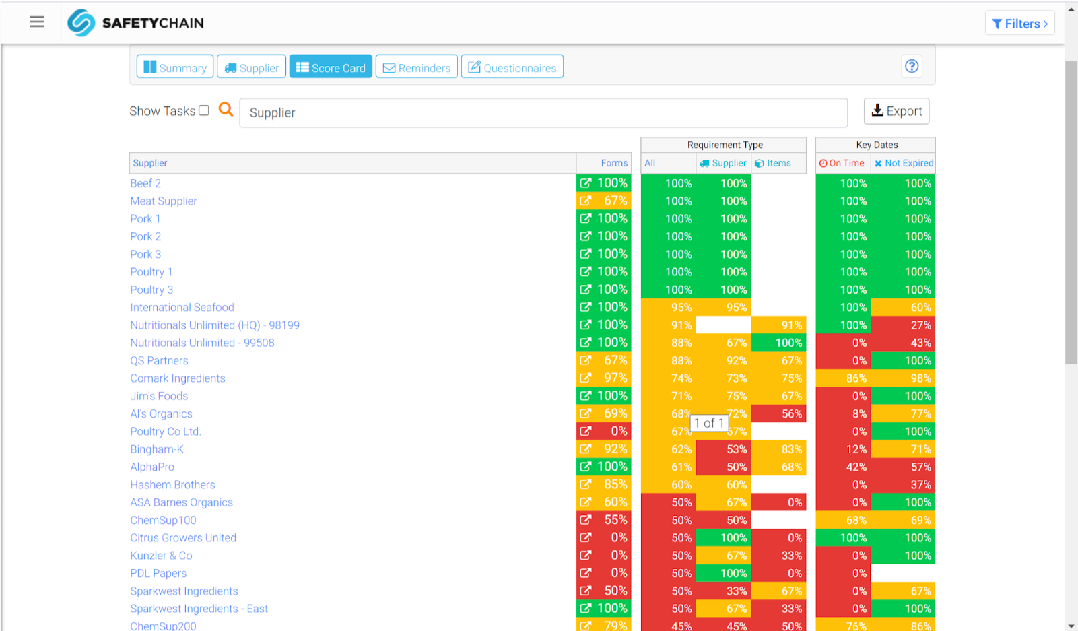The image size is (1078, 631).
Task: Open external form link icon for Beef 2
Action: (586, 183)
